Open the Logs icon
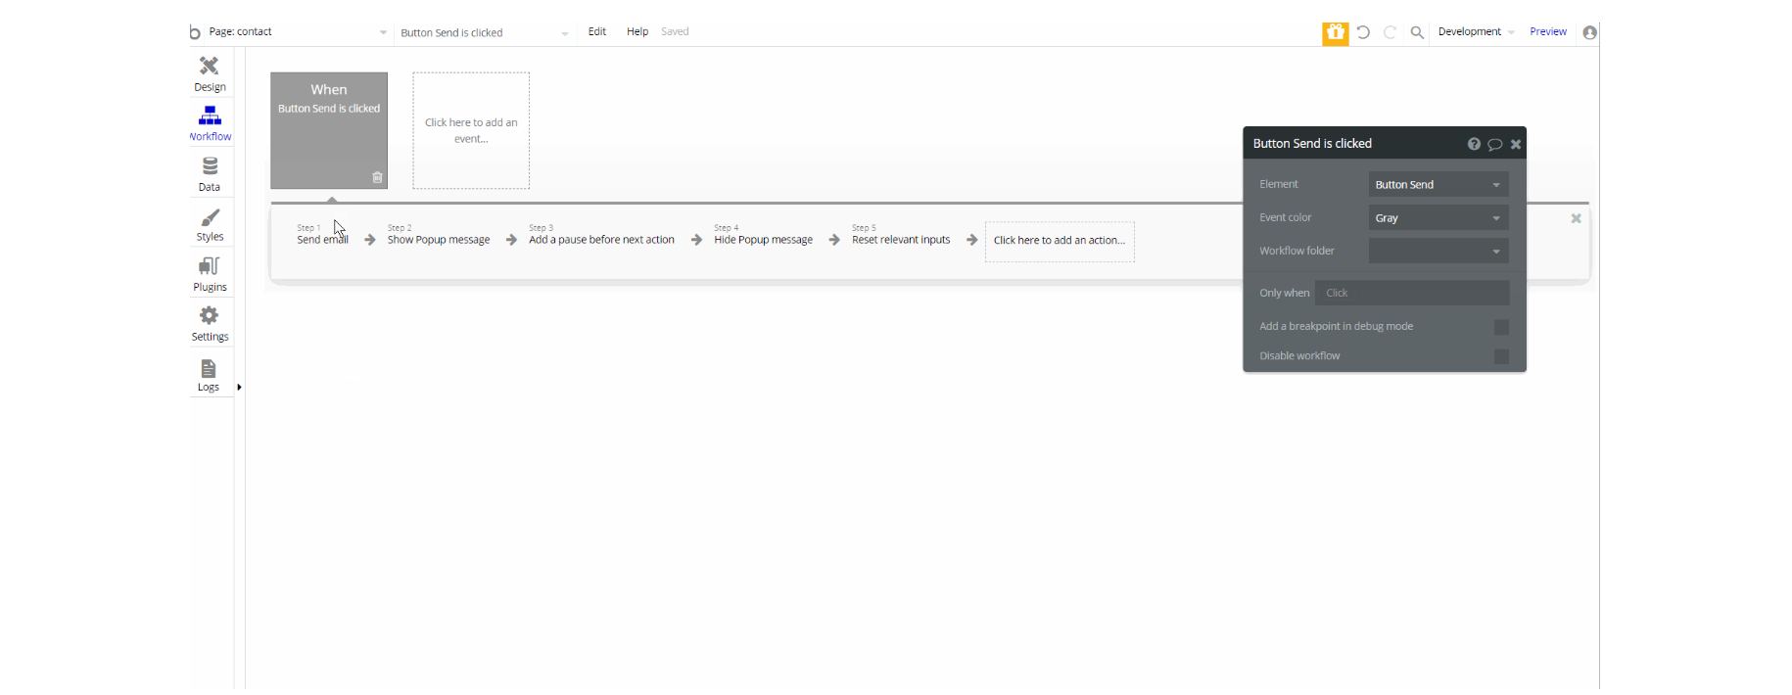 209,368
